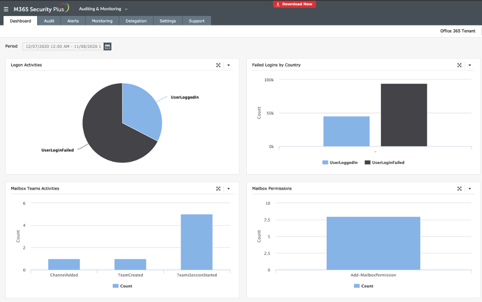Expand the Auditing & Monitoring dropdown
Image resolution: width=482 pixels, height=302 pixels.
point(103,9)
